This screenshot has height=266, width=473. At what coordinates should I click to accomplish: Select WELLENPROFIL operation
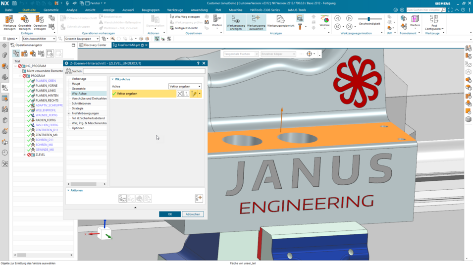click(x=46, y=110)
